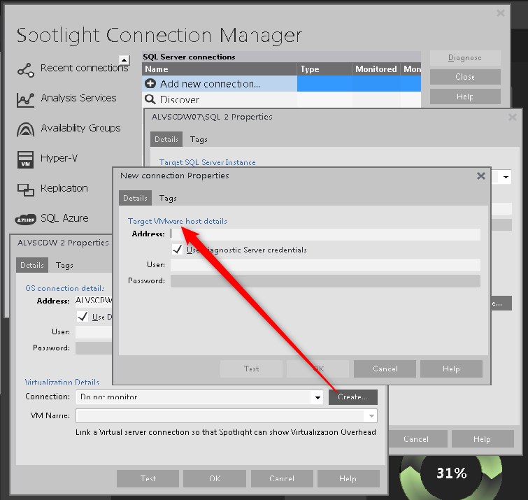The height and width of the screenshot is (500, 528).
Task: Close the New connection Properties dialog
Action: 481,176
